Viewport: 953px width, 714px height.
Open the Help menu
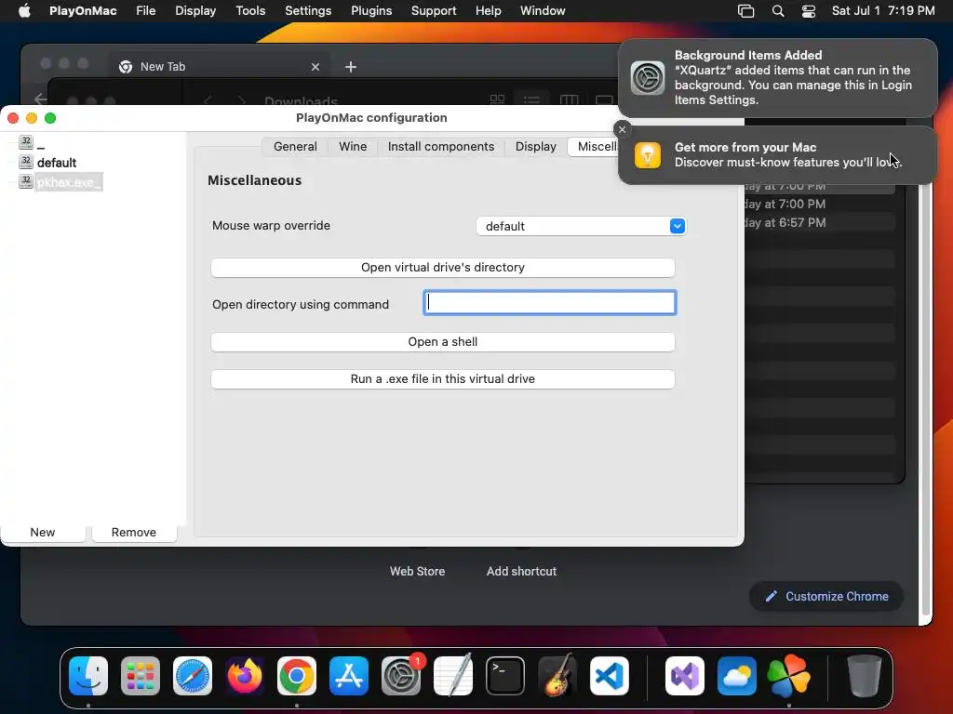click(x=488, y=11)
